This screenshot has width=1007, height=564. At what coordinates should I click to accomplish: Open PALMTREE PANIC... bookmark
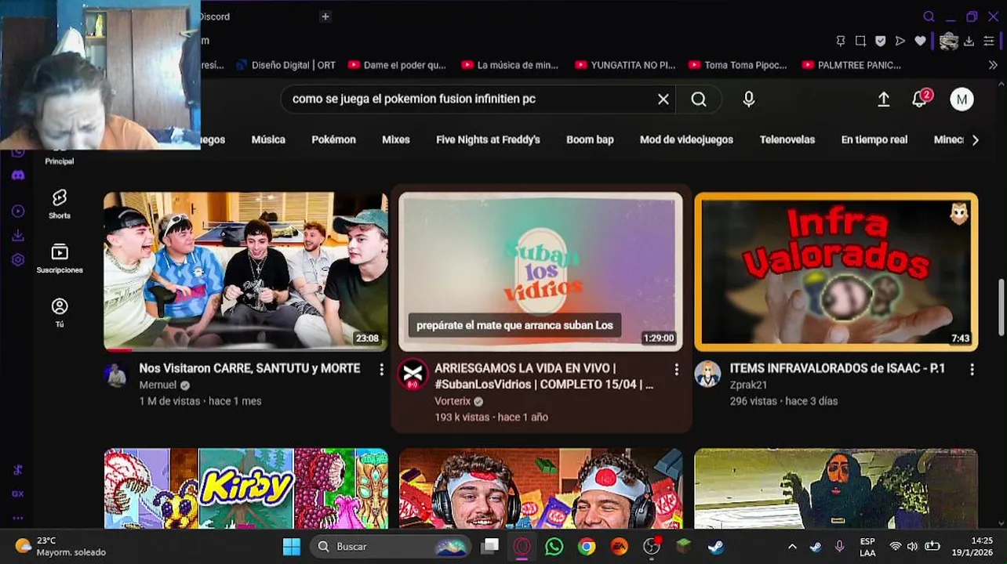[x=851, y=65]
